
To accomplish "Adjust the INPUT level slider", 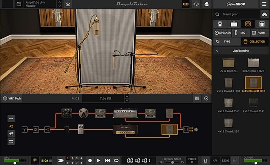I will [15, 163].
